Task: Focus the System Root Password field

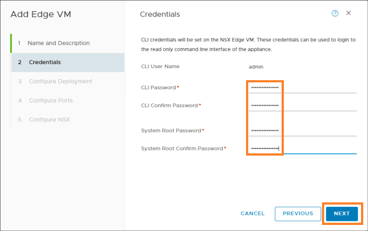Action: point(302,130)
